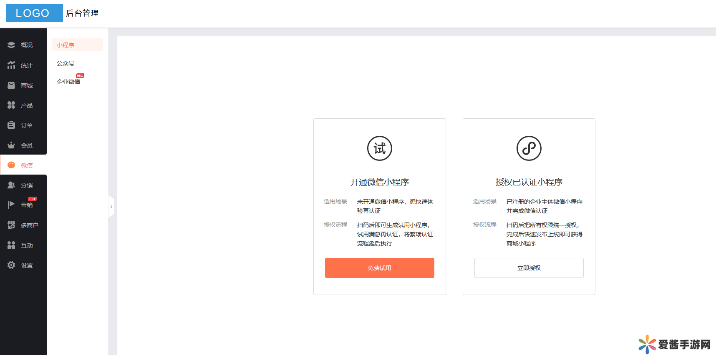The image size is (716, 355).
Task: Switch to the 小程序 submenu item
Action: point(66,45)
